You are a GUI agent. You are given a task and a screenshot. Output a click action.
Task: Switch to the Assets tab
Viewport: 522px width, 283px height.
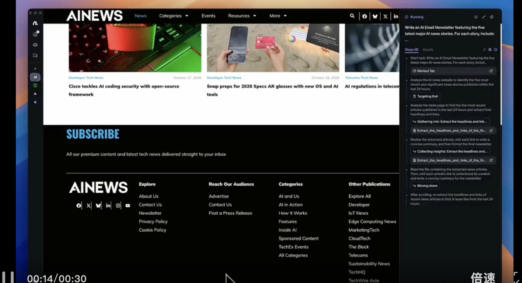pyautogui.click(x=428, y=50)
